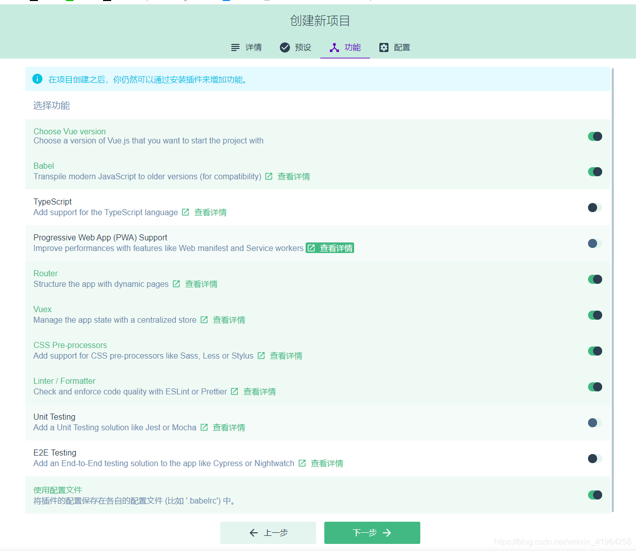The width and height of the screenshot is (636, 551).
Task: Disable the 使用配置文件 toggle
Action: [x=595, y=494]
